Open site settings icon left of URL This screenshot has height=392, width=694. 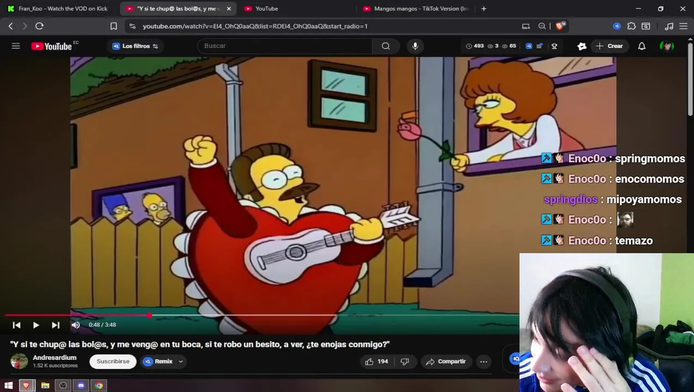pos(132,26)
